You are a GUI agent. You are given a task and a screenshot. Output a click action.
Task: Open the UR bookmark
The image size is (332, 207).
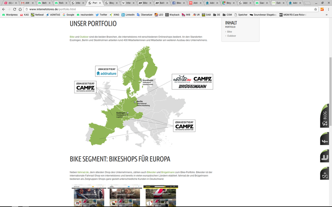(196, 15)
